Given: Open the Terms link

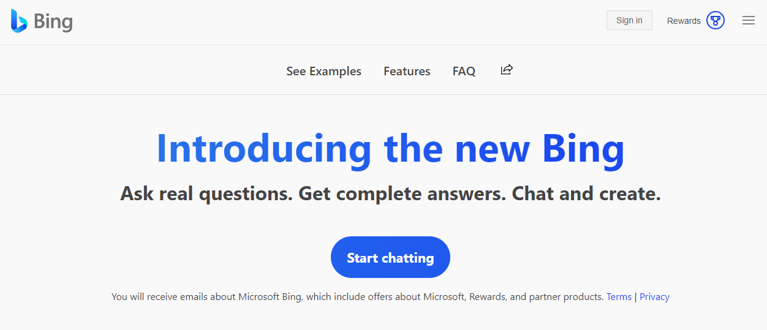Looking at the screenshot, I should [x=619, y=297].
